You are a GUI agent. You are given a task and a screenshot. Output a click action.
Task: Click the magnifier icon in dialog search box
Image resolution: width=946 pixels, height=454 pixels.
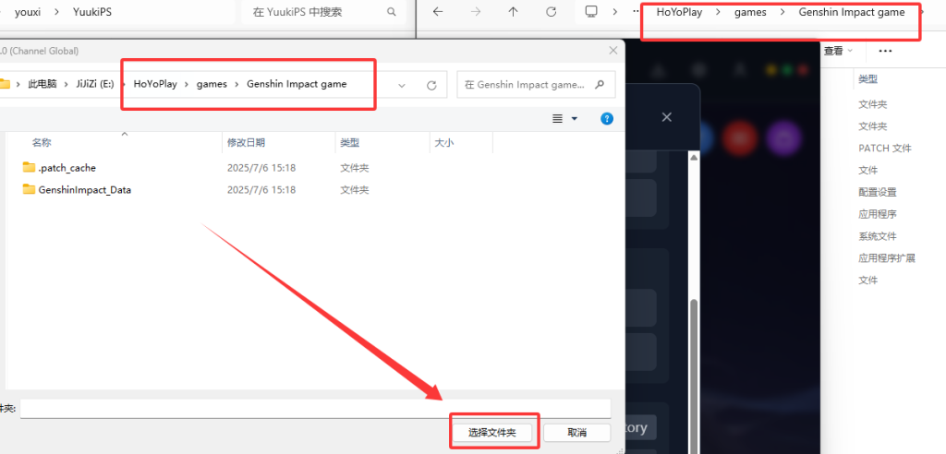point(599,84)
